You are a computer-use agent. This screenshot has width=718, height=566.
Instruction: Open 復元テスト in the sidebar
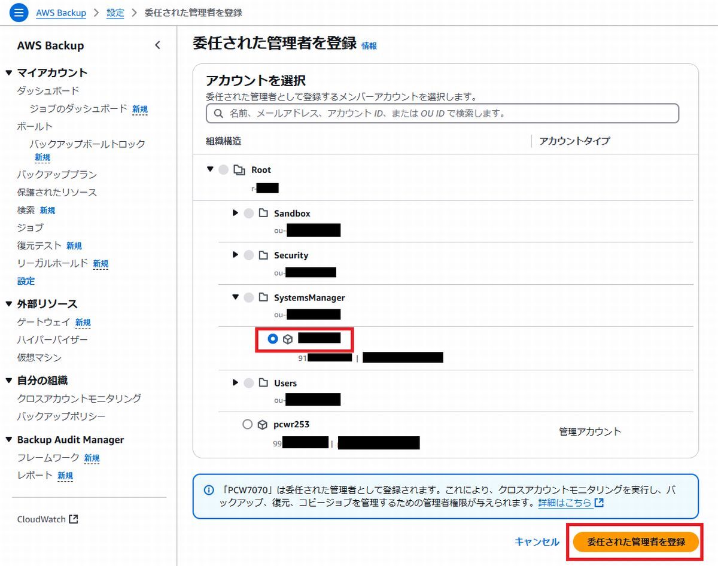pyautogui.click(x=39, y=246)
